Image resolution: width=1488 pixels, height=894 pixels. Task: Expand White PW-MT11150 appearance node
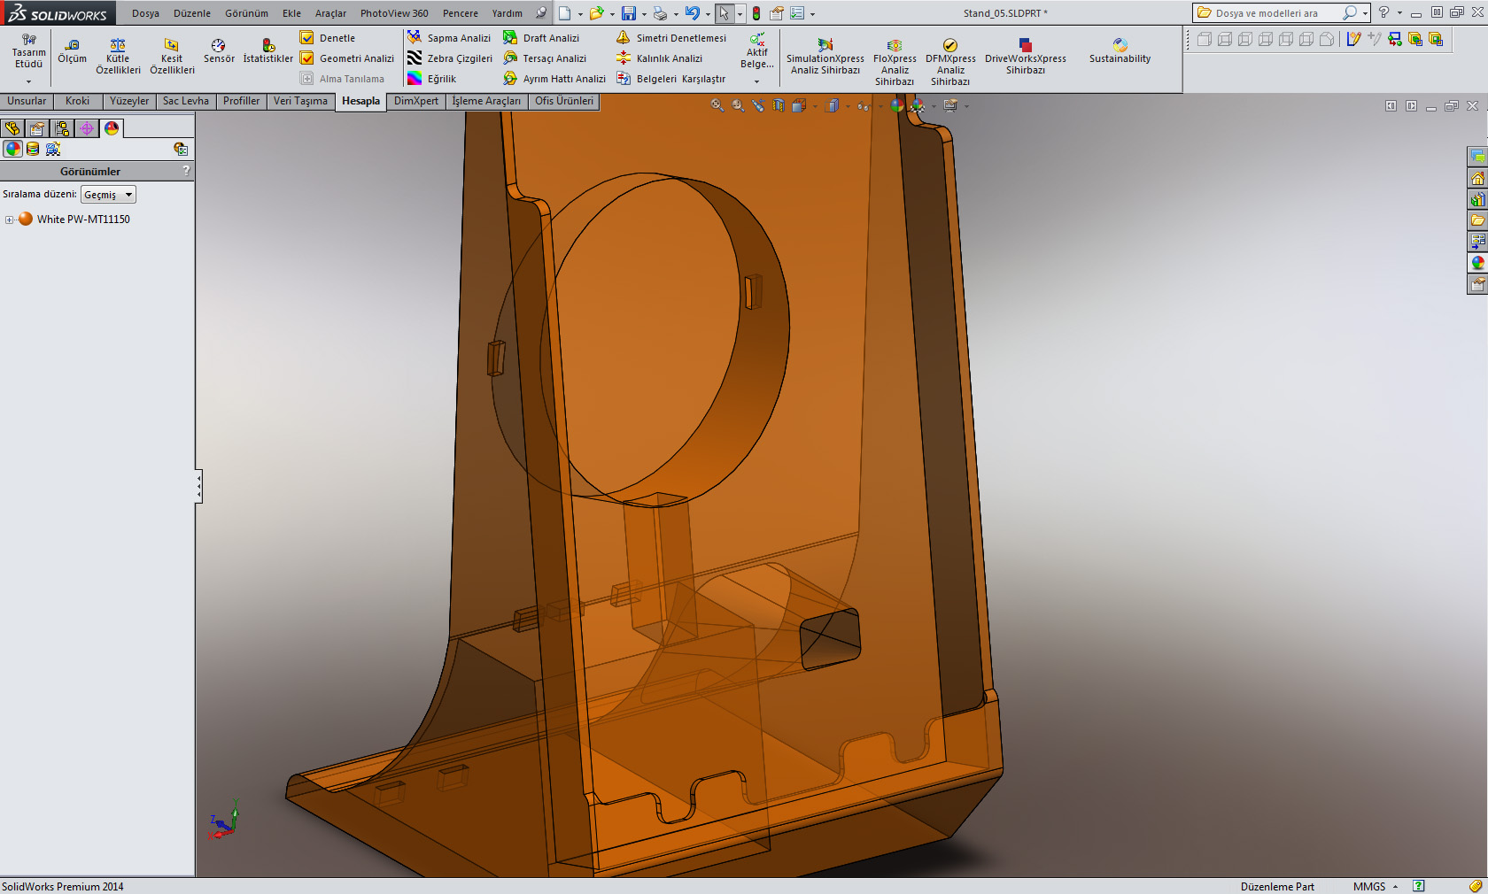coord(9,220)
